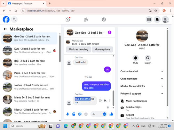Open the purple conversation info icon
The width and height of the screenshot is (174, 130).
110,32
